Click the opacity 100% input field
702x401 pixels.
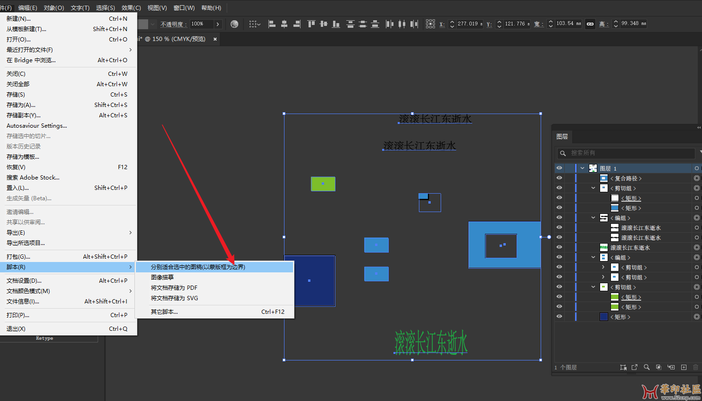click(x=202, y=24)
